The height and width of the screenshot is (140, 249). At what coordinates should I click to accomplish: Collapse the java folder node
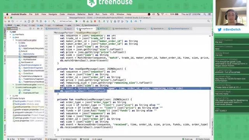[x=11, y=37]
